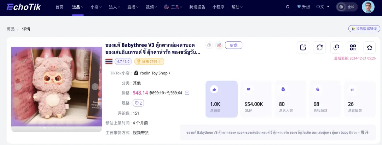Viewport: 382px width, 145px height.
Task: Click the price trend chart icon
Action: tap(187, 93)
